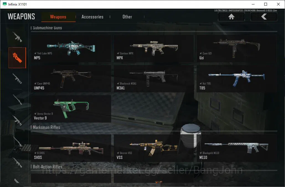Select the third weapon category icon in the sidebar

point(17,79)
